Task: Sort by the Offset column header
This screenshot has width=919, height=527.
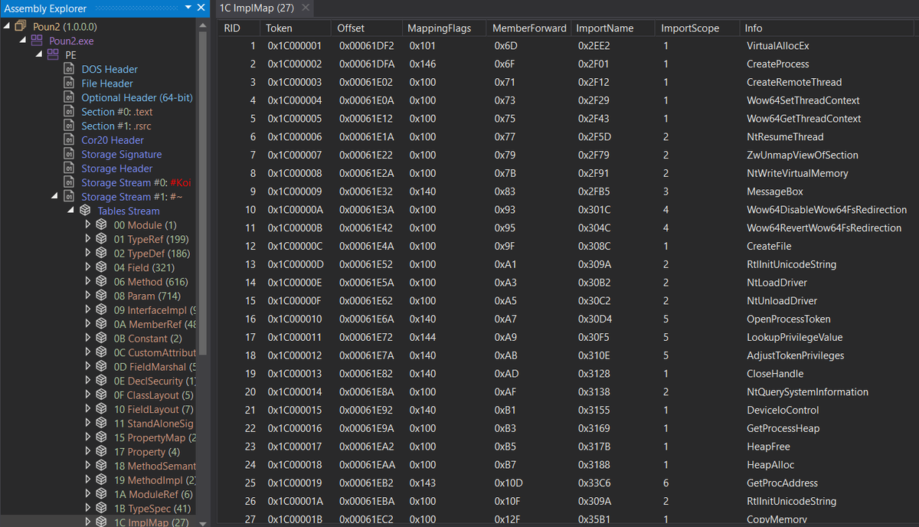Action: [367, 28]
